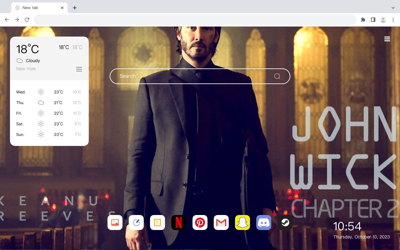Click the Cloudy condition label
This screenshot has width=400, height=250.
33,61
